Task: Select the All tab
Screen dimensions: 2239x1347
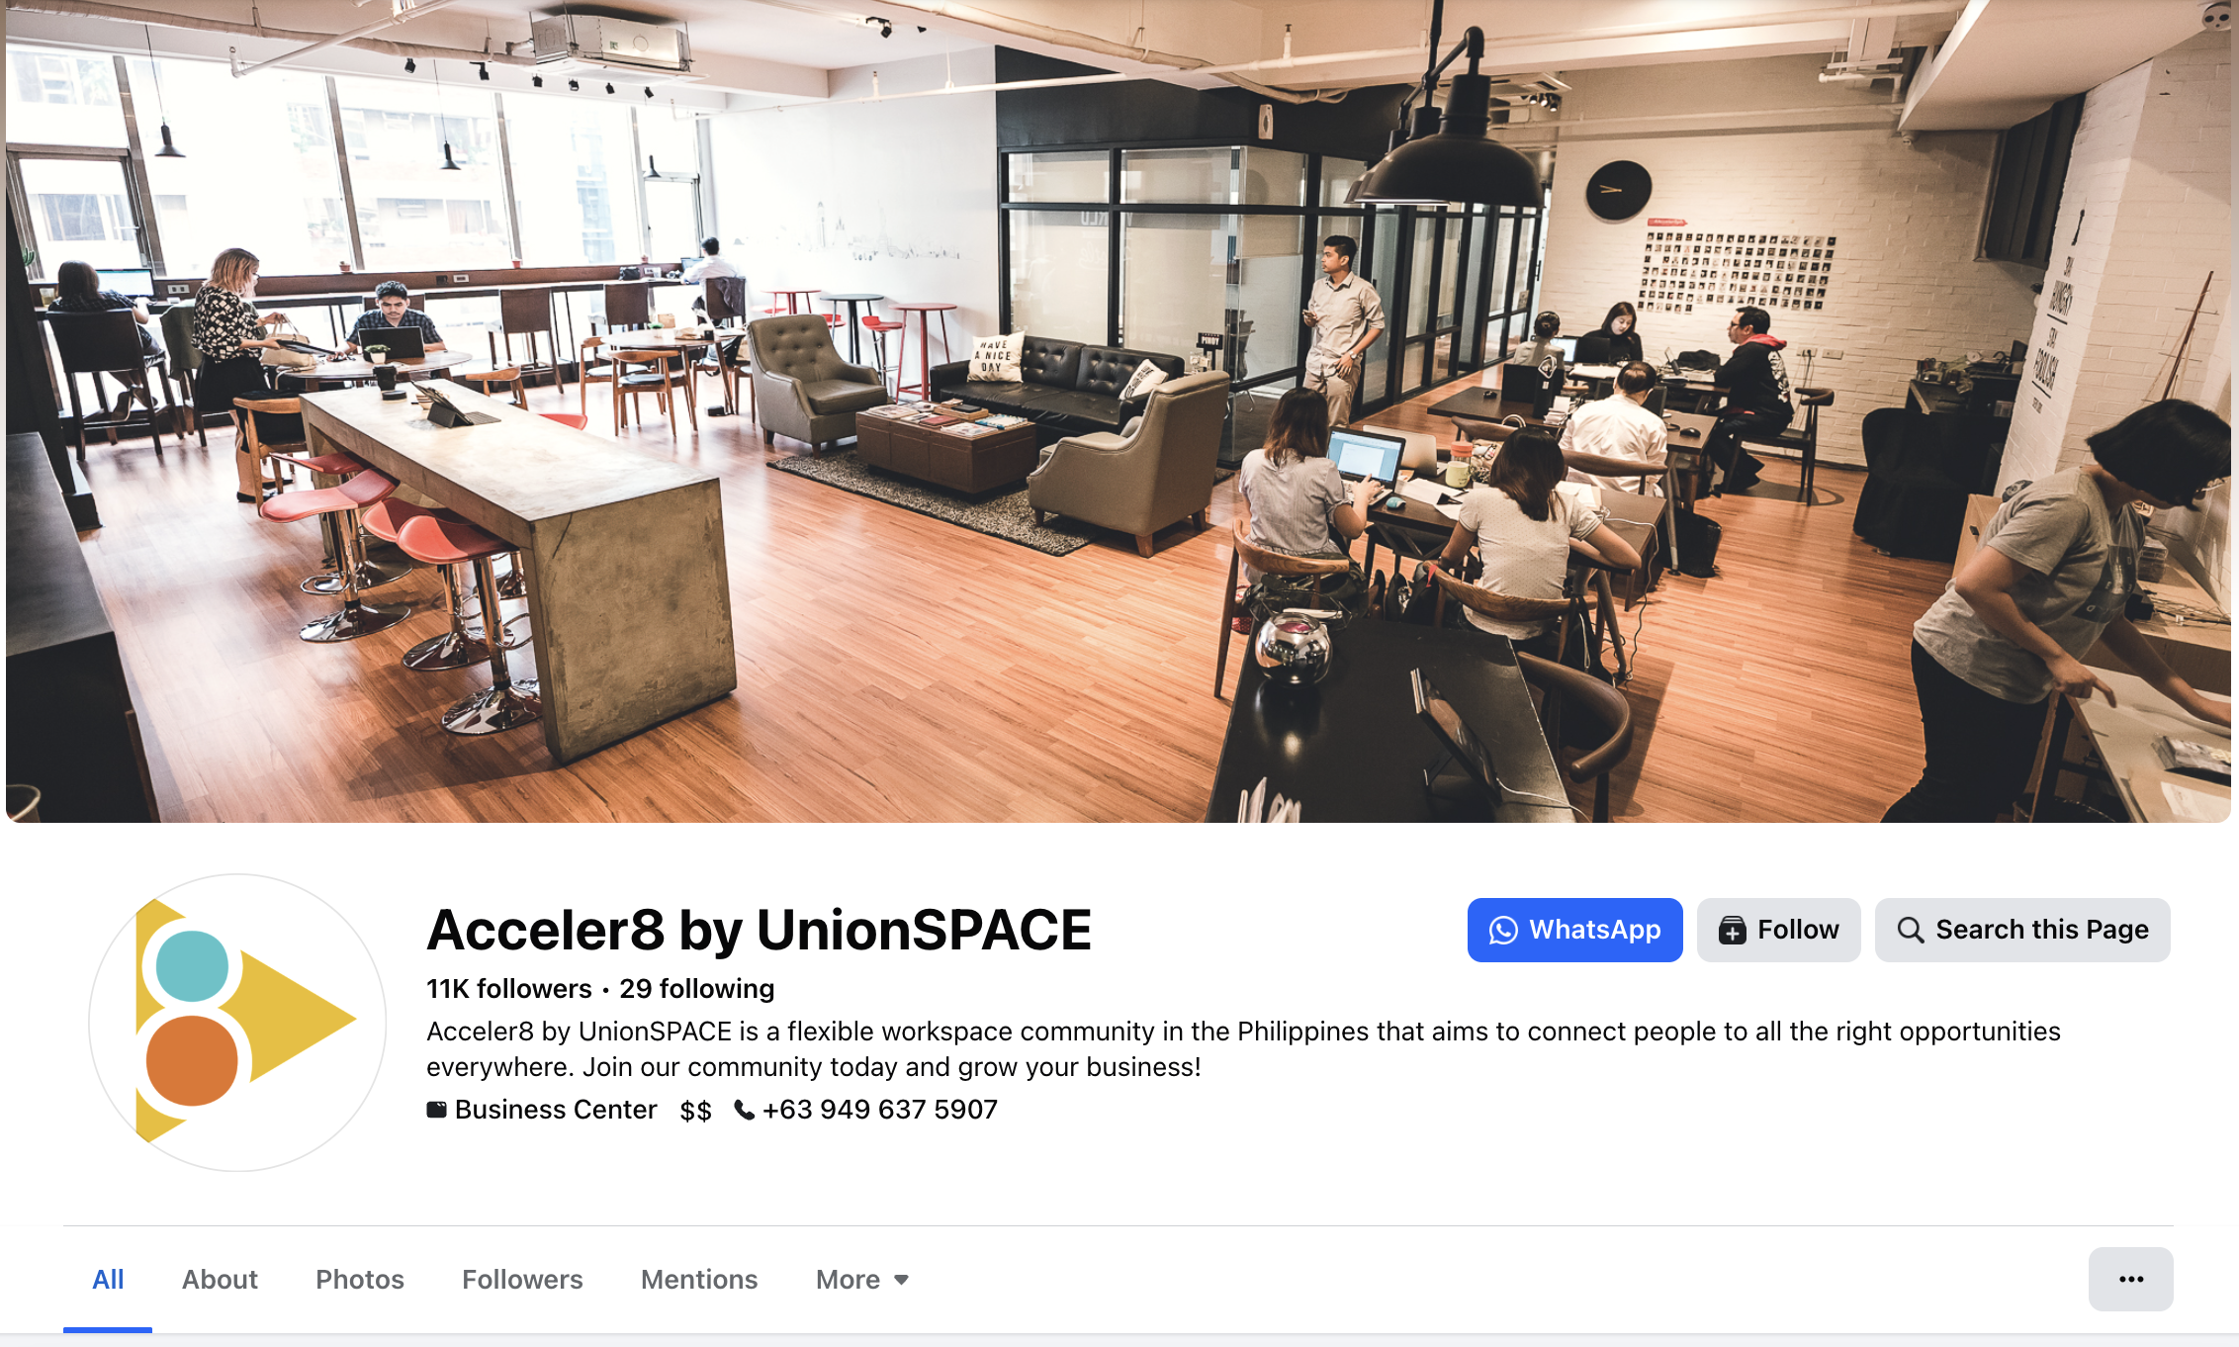Action: tap(108, 1280)
